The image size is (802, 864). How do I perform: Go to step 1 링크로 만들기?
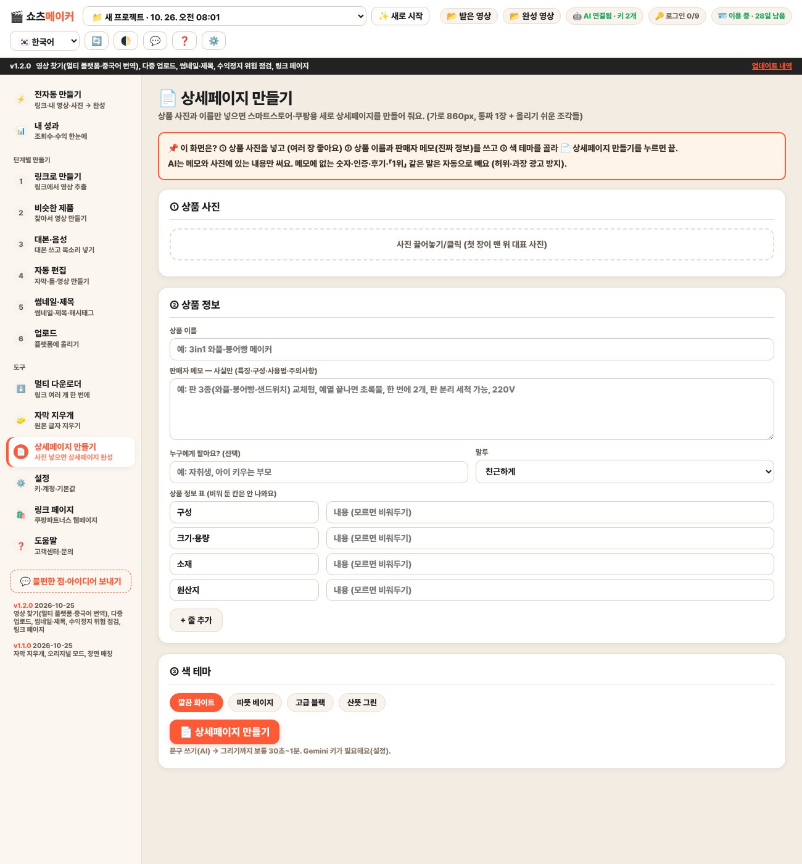pos(71,181)
